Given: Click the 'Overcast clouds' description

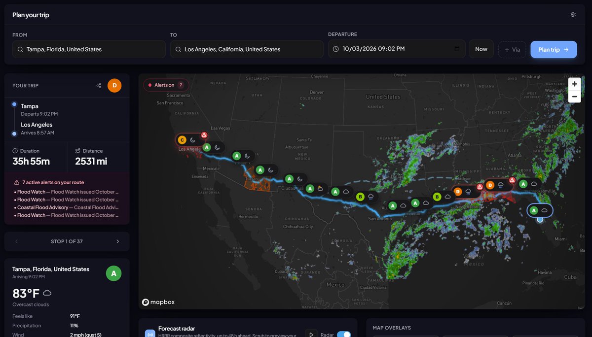Looking at the screenshot, I should 30,304.
